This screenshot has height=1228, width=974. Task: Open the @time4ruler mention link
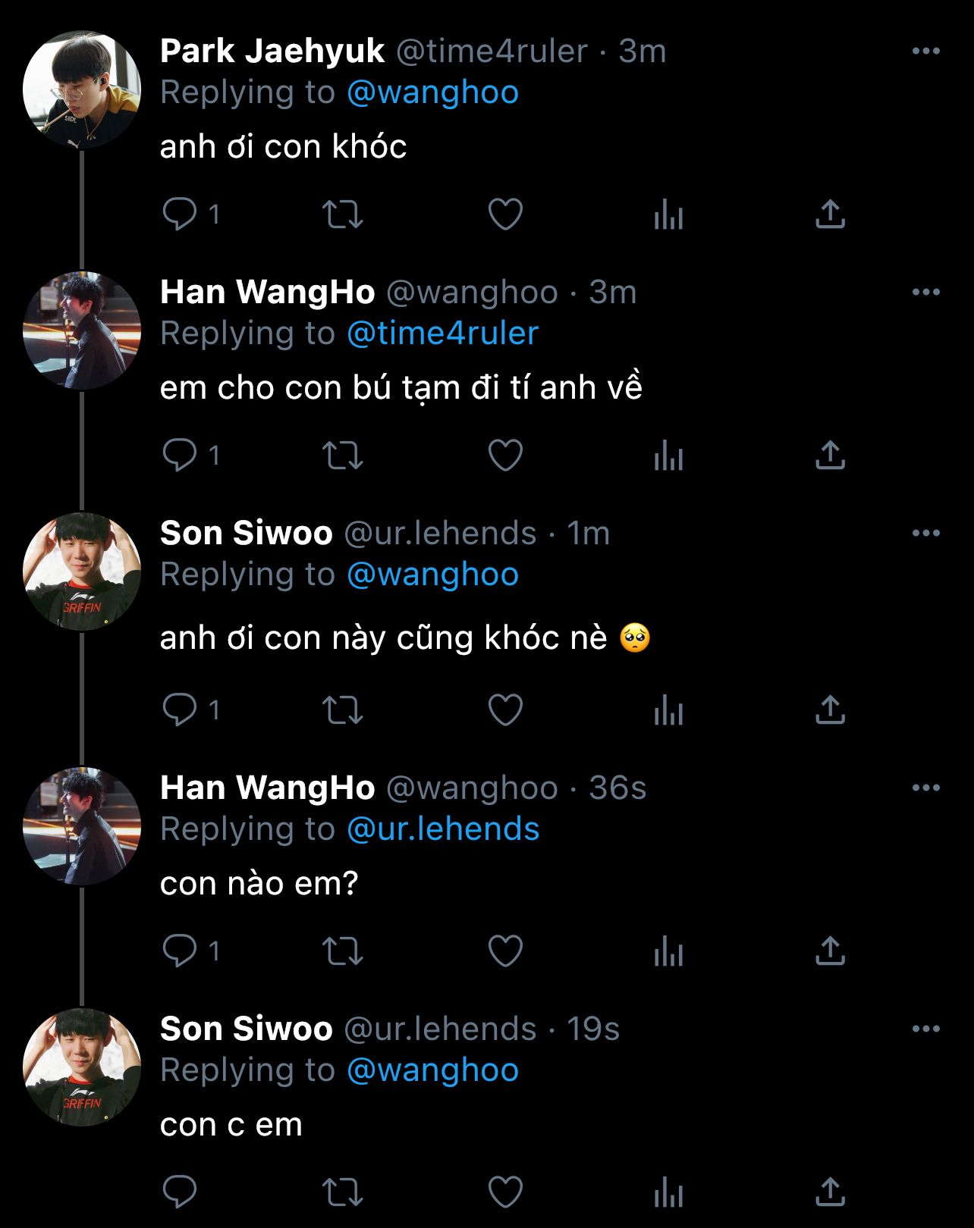442,334
